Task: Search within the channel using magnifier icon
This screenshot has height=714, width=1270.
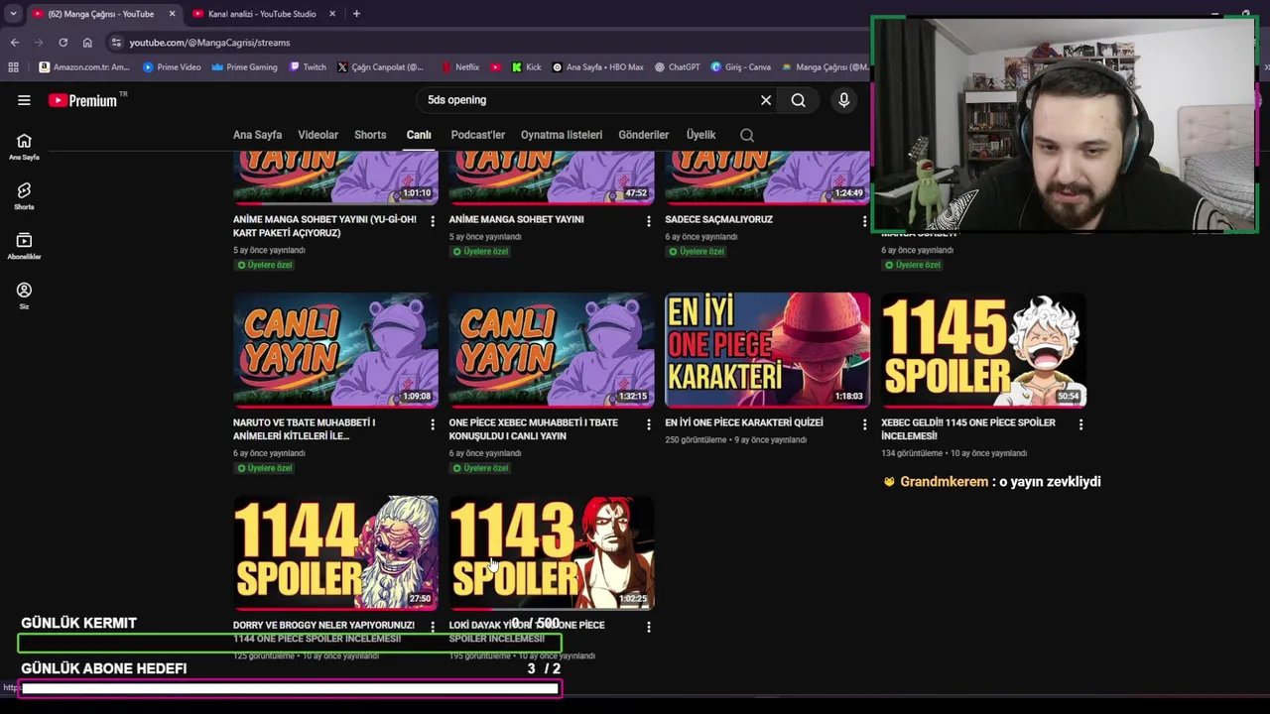Action: point(747,135)
